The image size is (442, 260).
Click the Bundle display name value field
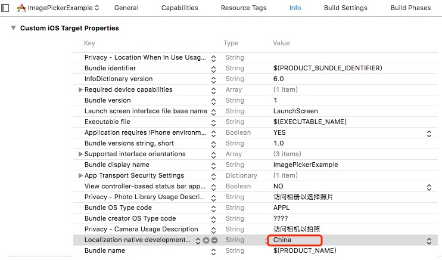[305, 165]
